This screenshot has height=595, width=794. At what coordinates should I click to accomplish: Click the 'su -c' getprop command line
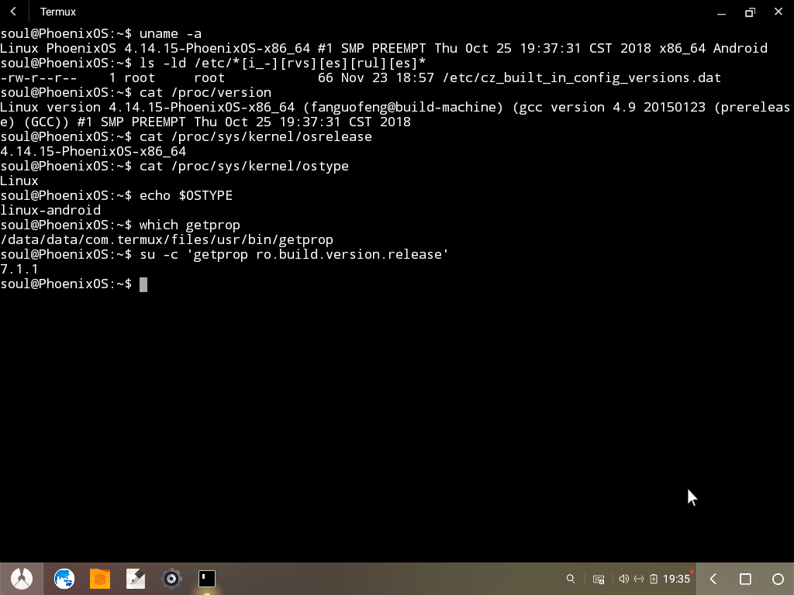(x=294, y=254)
